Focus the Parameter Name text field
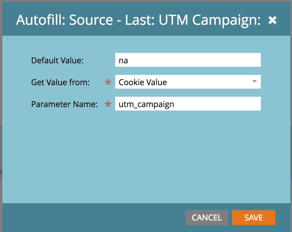The height and width of the screenshot is (232, 292). (188, 104)
